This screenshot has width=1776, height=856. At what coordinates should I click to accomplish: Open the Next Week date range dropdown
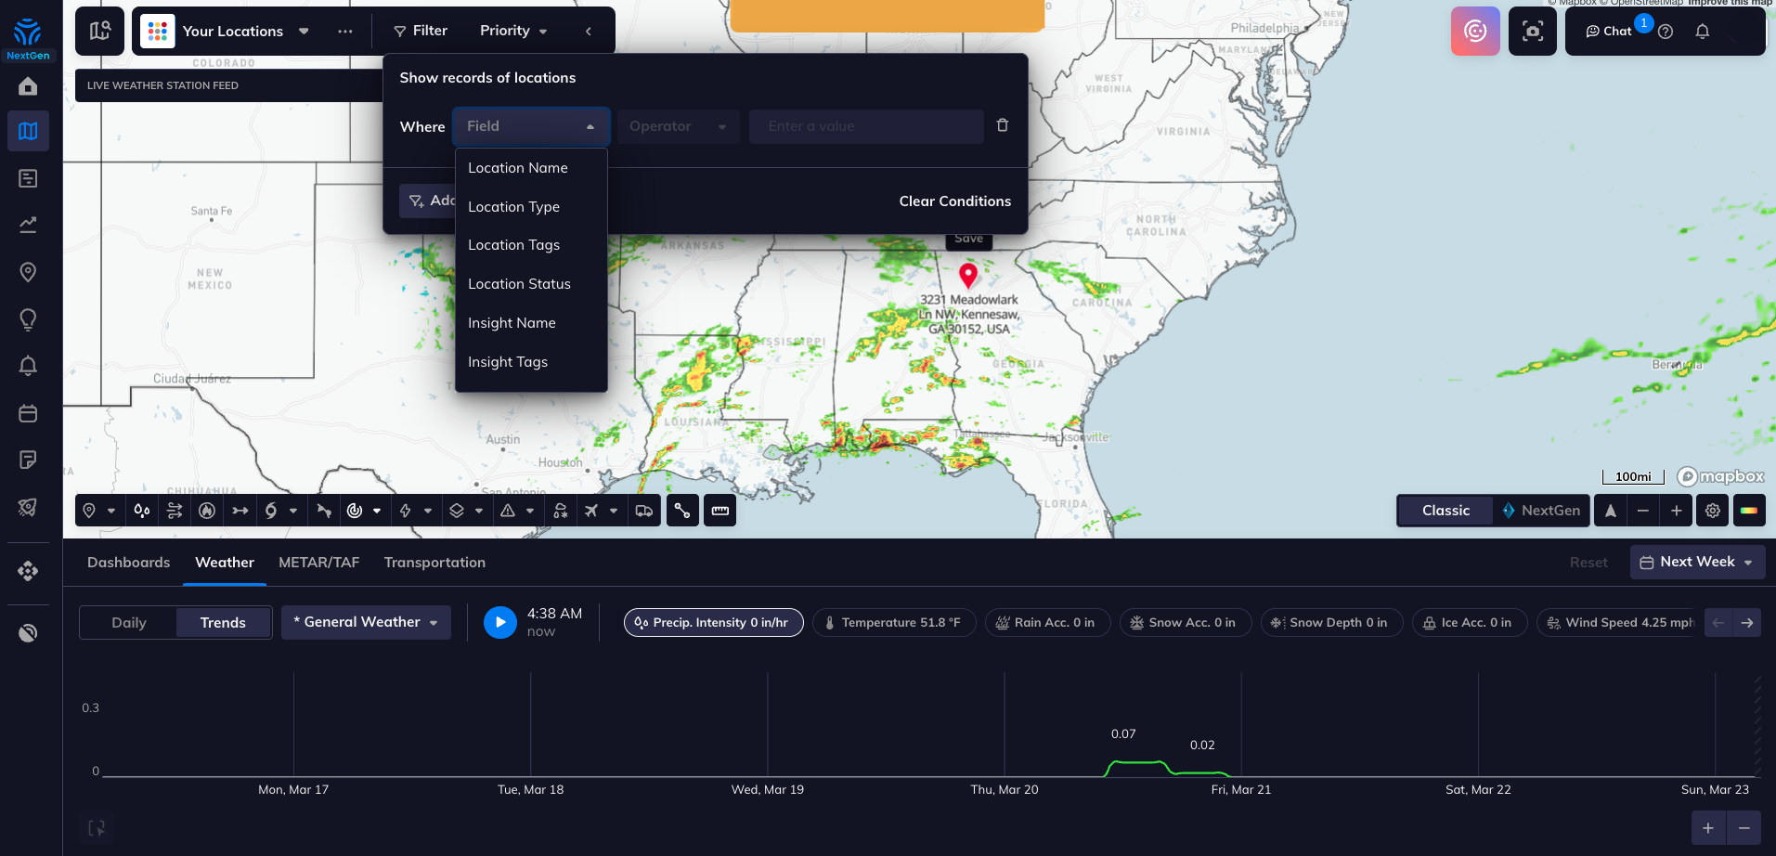(x=1696, y=562)
